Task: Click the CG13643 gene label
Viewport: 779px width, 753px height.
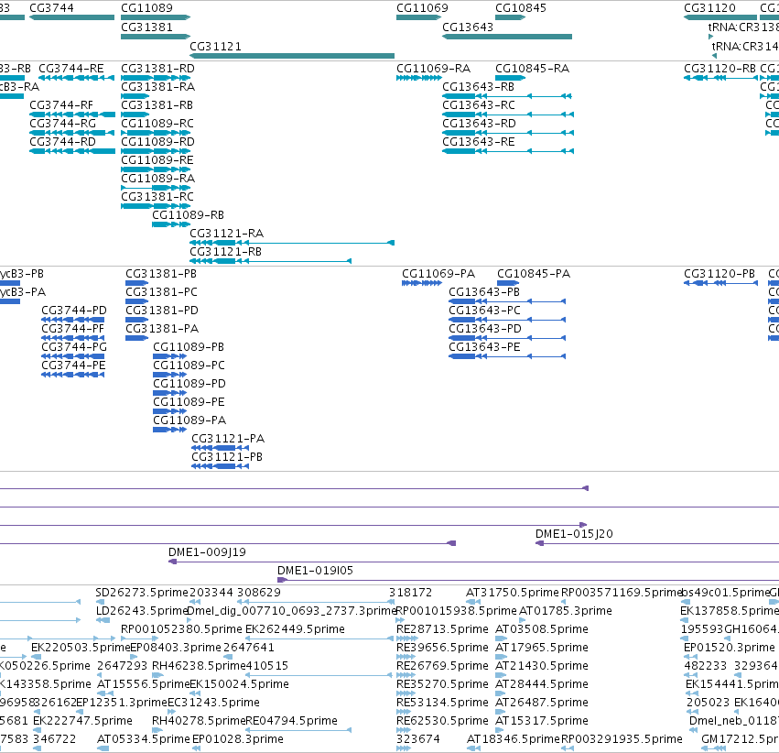Action: click(468, 27)
